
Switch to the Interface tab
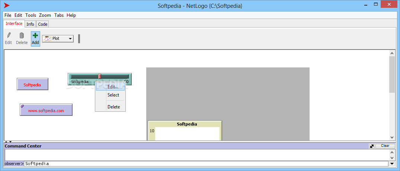(14, 23)
